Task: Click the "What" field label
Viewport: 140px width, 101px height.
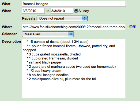Action: 6,4
